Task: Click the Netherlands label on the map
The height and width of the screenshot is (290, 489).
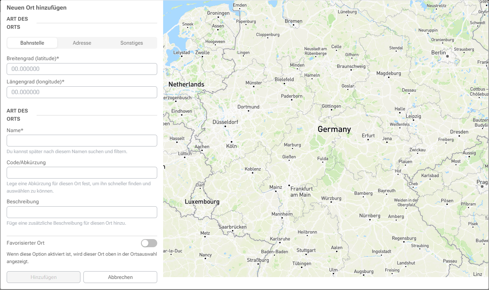Action: [x=186, y=84]
